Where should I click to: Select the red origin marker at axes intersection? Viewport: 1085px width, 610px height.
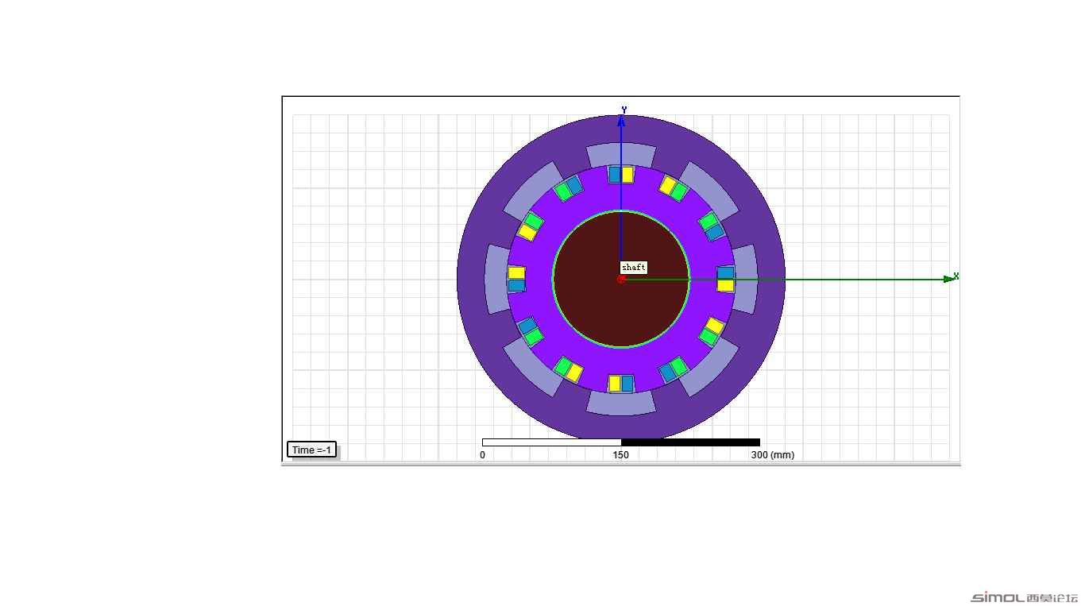click(621, 280)
